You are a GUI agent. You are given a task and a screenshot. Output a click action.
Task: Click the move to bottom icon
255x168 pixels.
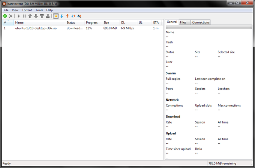pos(48,16)
